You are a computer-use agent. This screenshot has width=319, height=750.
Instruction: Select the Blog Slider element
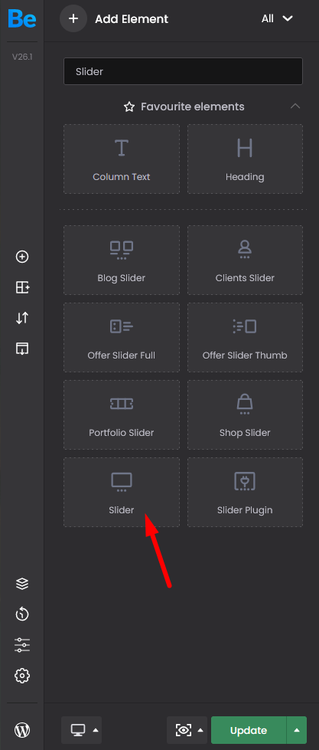coord(122,260)
